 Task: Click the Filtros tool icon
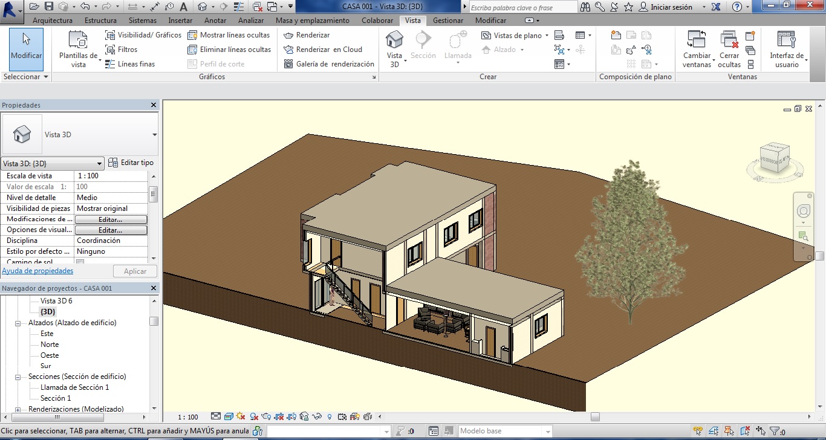click(x=111, y=50)
